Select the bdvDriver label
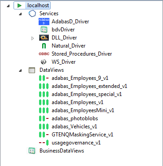The image size is (163, 166). [x=63, y=30]
